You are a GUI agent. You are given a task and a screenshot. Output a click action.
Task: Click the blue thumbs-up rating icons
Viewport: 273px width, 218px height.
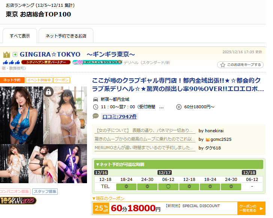(x=11, y=62)
